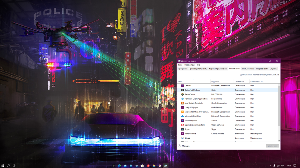
Task: Click the scrollbar down arrow in the list
Action: pos(279,141)
